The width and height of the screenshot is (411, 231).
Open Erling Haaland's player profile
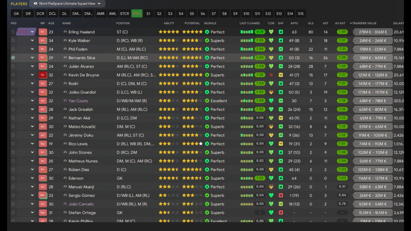coord(82,32)
